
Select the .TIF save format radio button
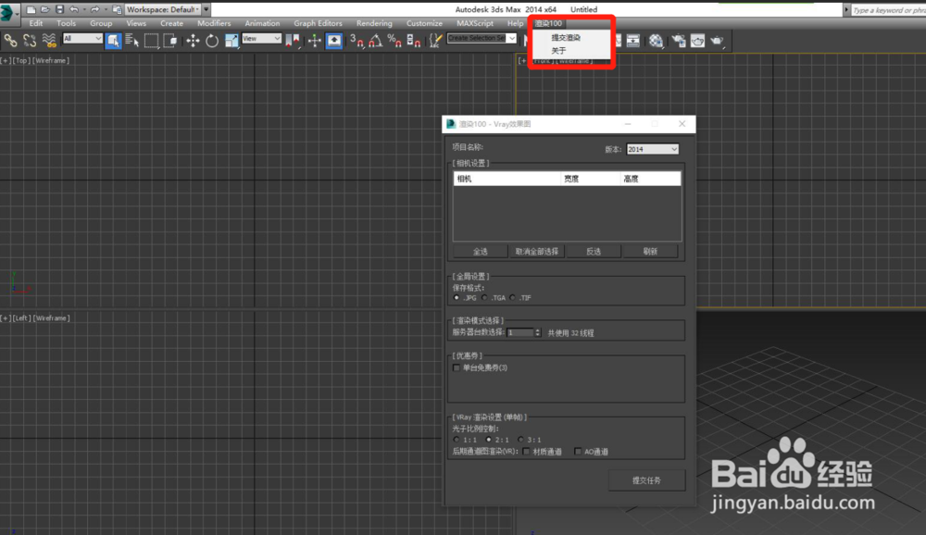(x=512, y=298)
